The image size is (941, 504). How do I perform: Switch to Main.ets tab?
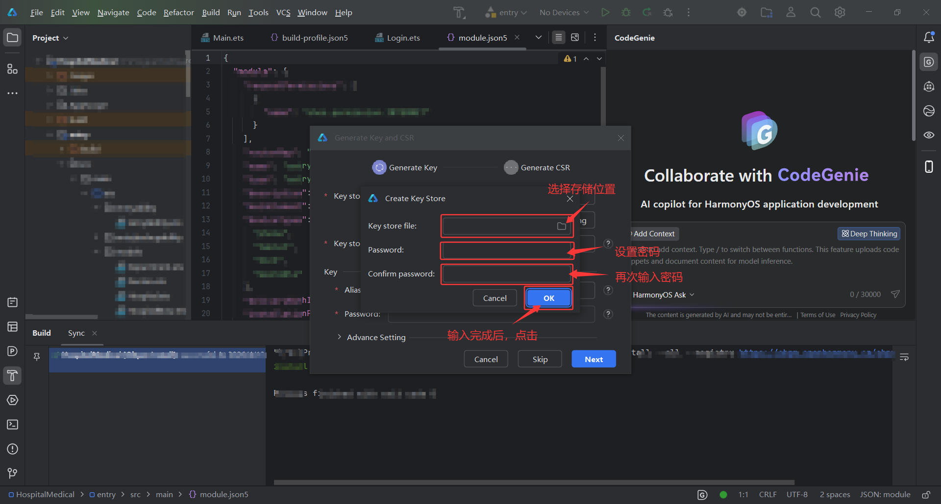[222, 38]
